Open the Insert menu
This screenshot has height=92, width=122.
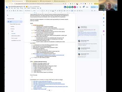click(18, 8)
